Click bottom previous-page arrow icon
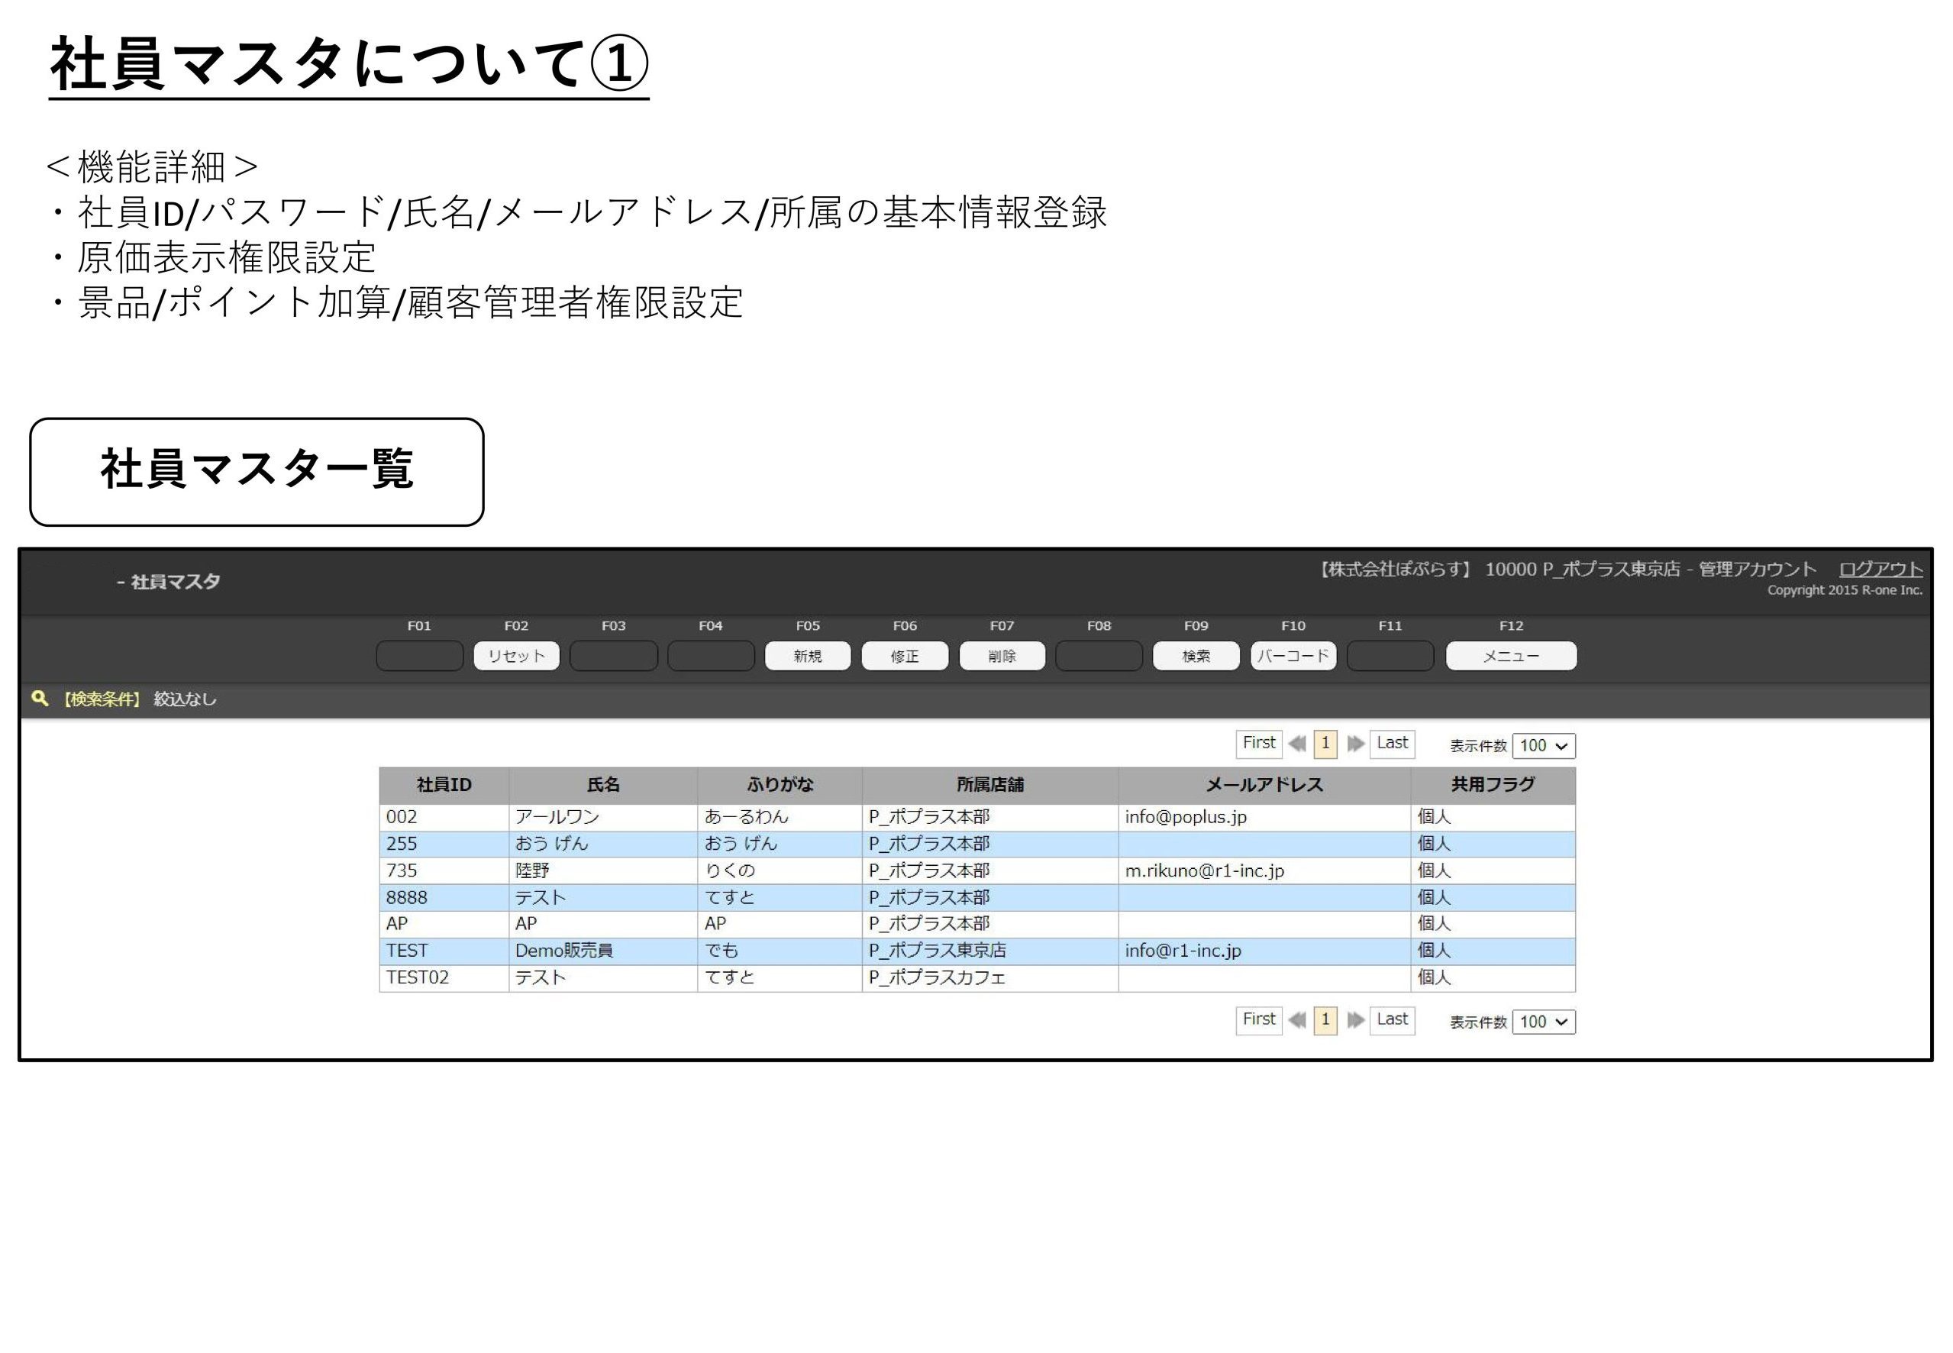 click(x=1297, y=1020)
